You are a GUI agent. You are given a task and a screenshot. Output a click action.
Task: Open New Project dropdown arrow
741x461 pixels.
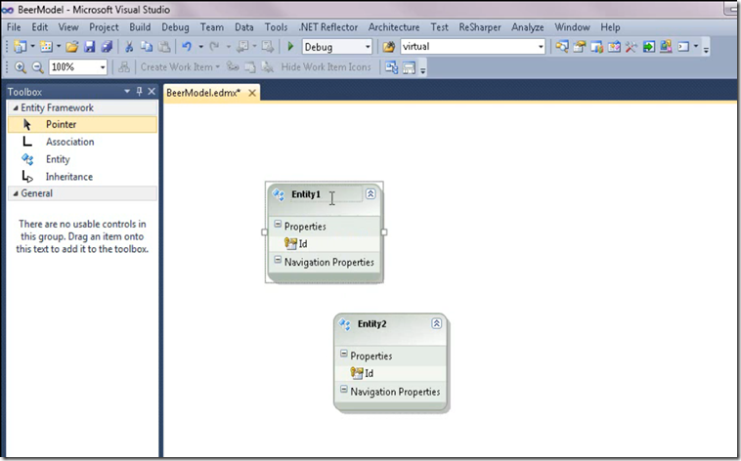[32, 47]
